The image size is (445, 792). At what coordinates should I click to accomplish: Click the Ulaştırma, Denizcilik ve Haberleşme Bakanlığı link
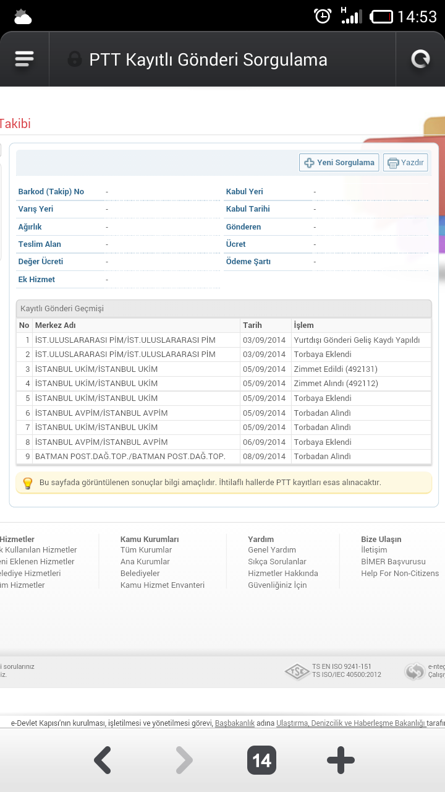pos(351,723)
